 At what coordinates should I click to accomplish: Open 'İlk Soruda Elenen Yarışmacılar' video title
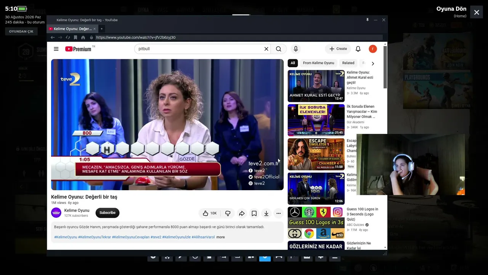click(362, 112)
